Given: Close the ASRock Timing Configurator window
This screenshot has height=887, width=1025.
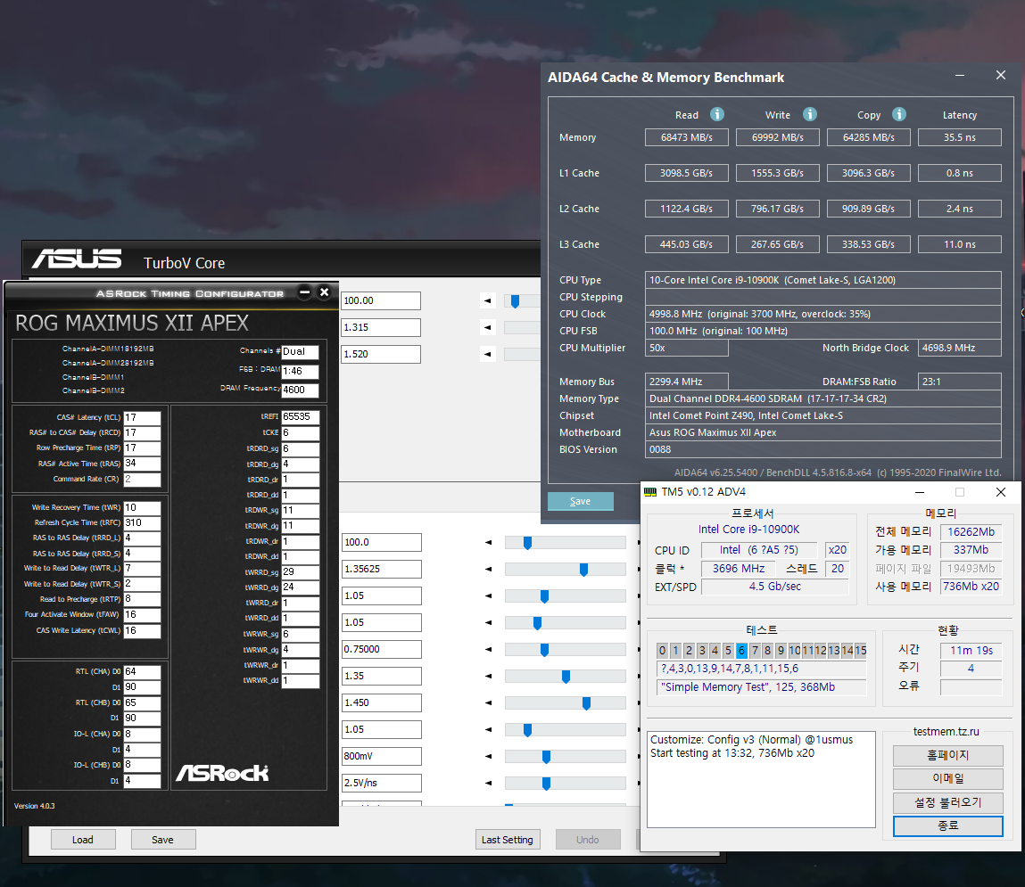Looking at the screenshot, I should tap(324, 292).
